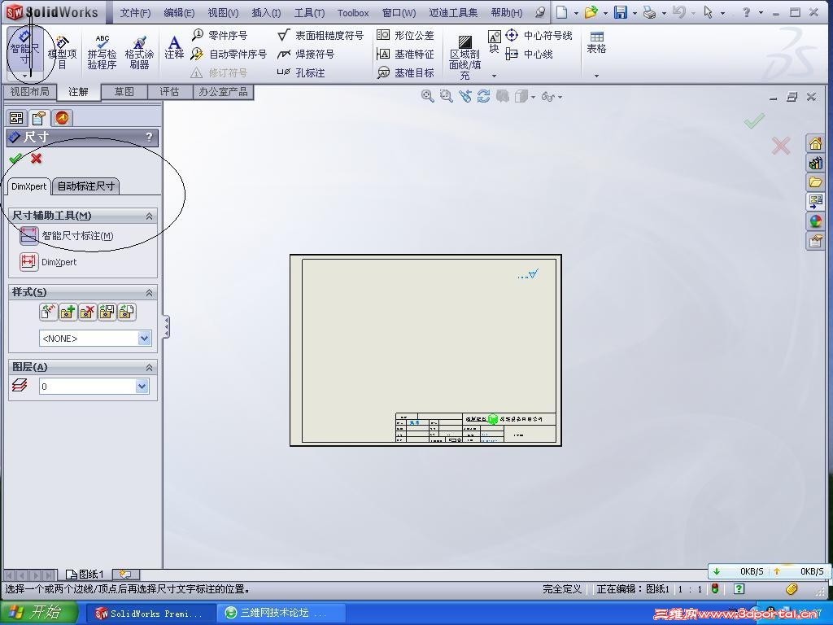Click the Windows 开始 Start button

[x=38, y=612]
